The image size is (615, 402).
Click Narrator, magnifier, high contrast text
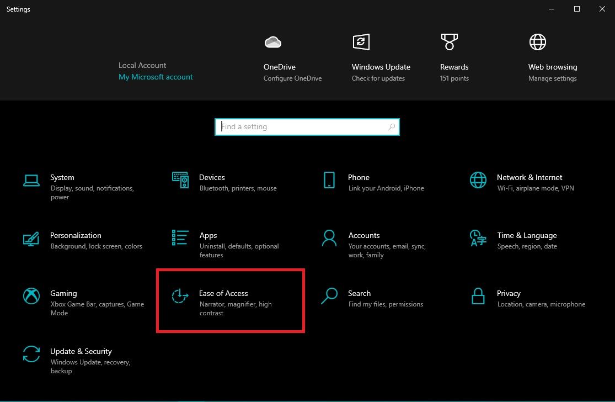(x=236, y=309)
